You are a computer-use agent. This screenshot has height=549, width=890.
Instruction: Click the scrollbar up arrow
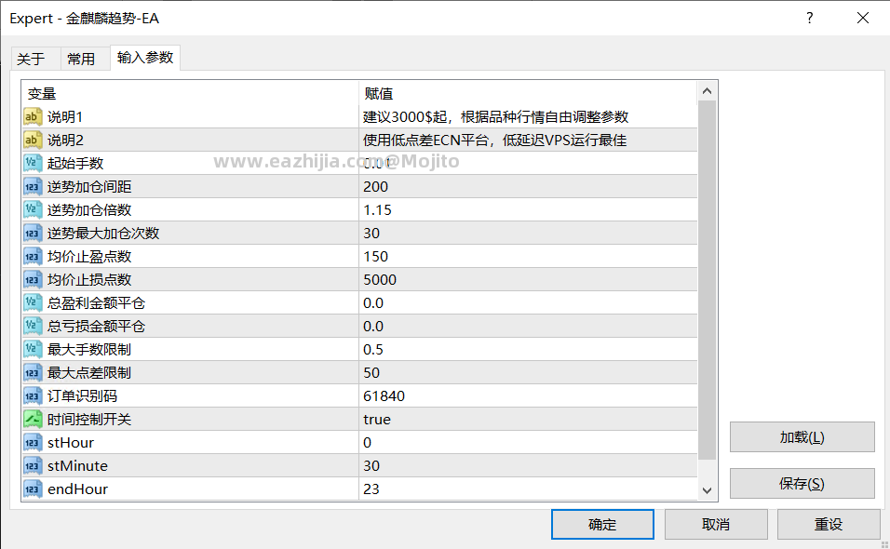(x=708, y=91)
